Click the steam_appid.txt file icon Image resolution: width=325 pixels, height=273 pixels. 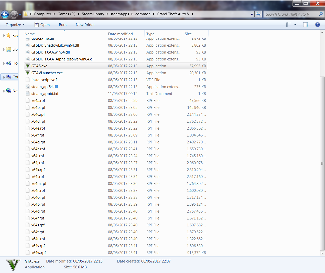(28, 93)
